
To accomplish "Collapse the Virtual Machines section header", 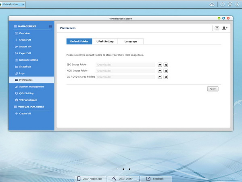I will [x=29, y=107].
